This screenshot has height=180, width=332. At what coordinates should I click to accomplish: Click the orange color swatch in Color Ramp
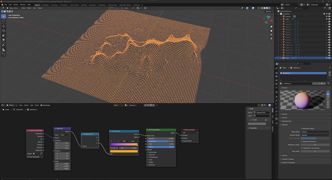pyautogui.click(x=124, y=151)
